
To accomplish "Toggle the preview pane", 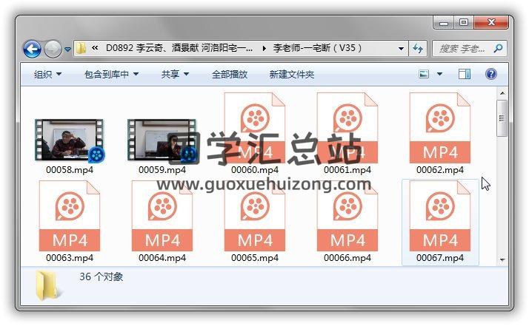I will [465, 74].
